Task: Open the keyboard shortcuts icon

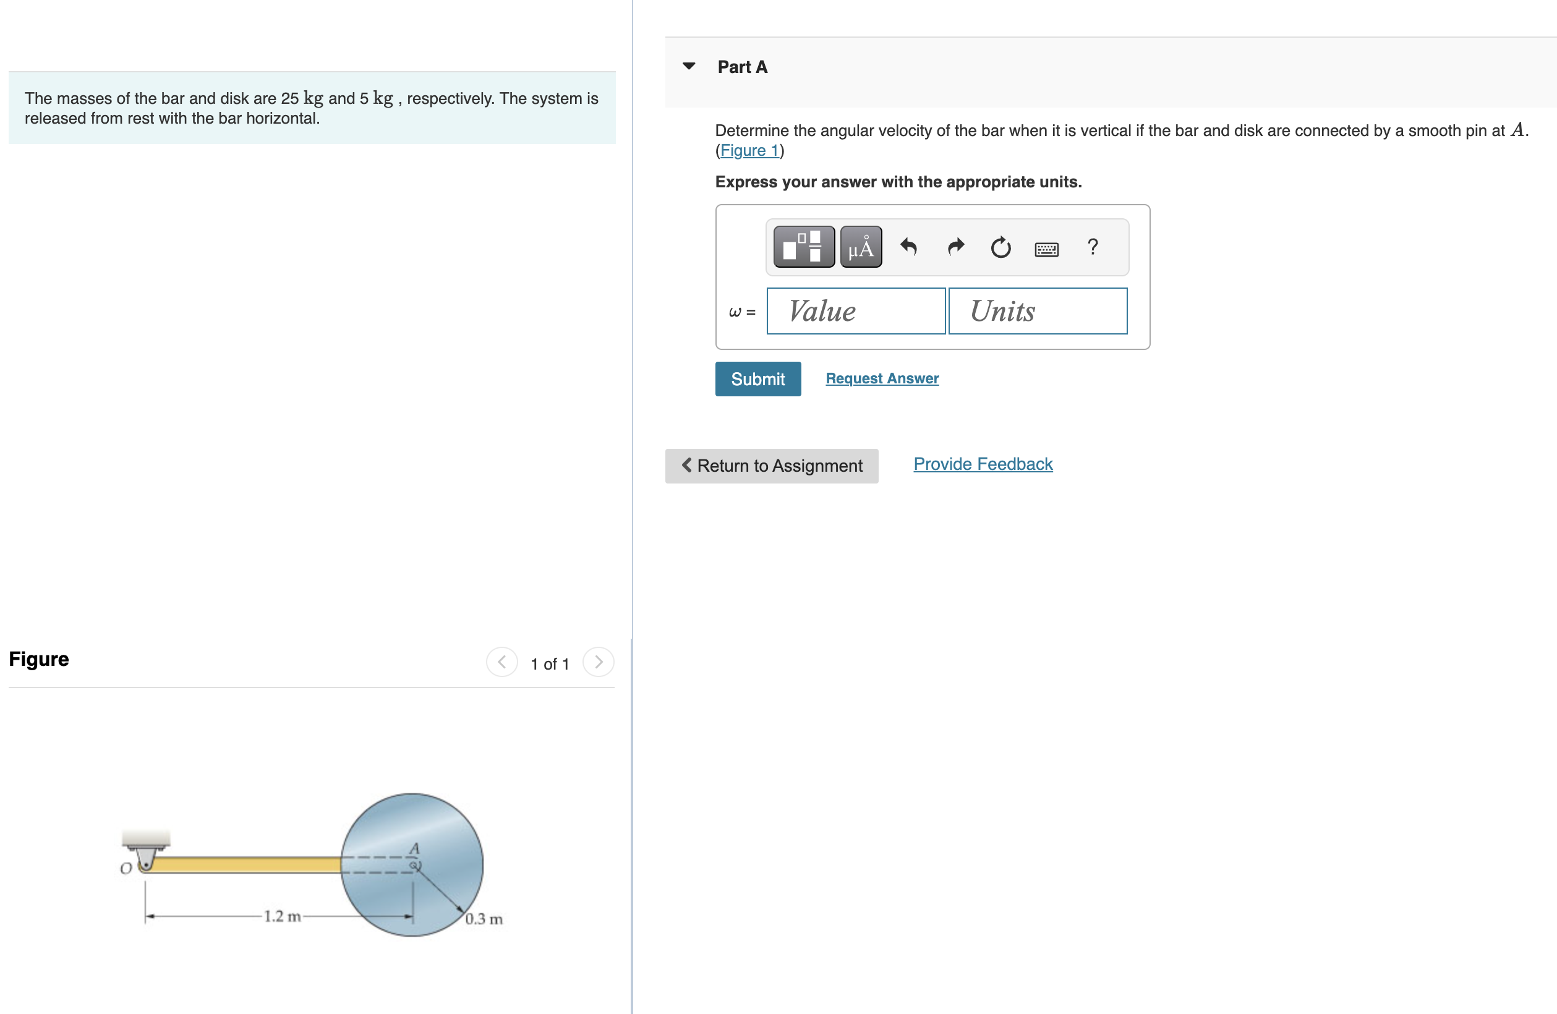Action: click(1046, 249)
